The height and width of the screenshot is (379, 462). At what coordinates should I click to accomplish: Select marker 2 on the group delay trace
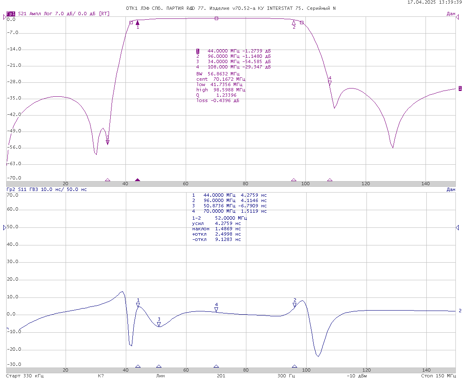coord(294,305)
